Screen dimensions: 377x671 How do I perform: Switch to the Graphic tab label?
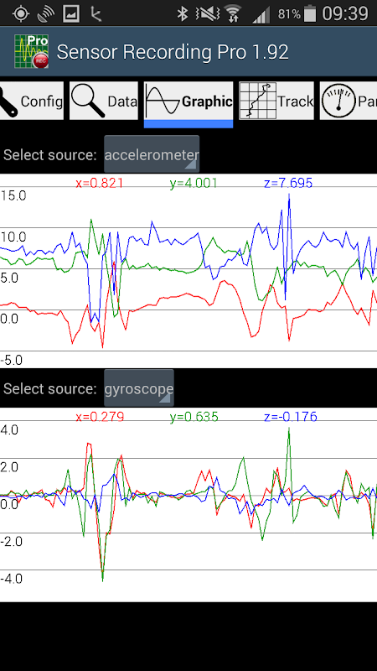[207, 101]
